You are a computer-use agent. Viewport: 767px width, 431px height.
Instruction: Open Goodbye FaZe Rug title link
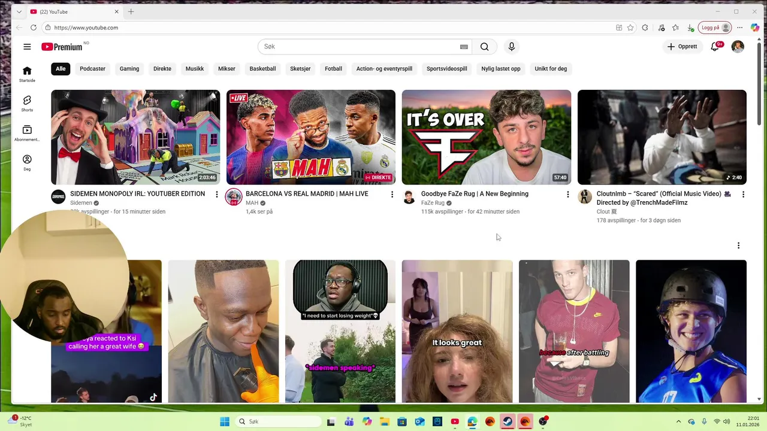click(475, 194)
